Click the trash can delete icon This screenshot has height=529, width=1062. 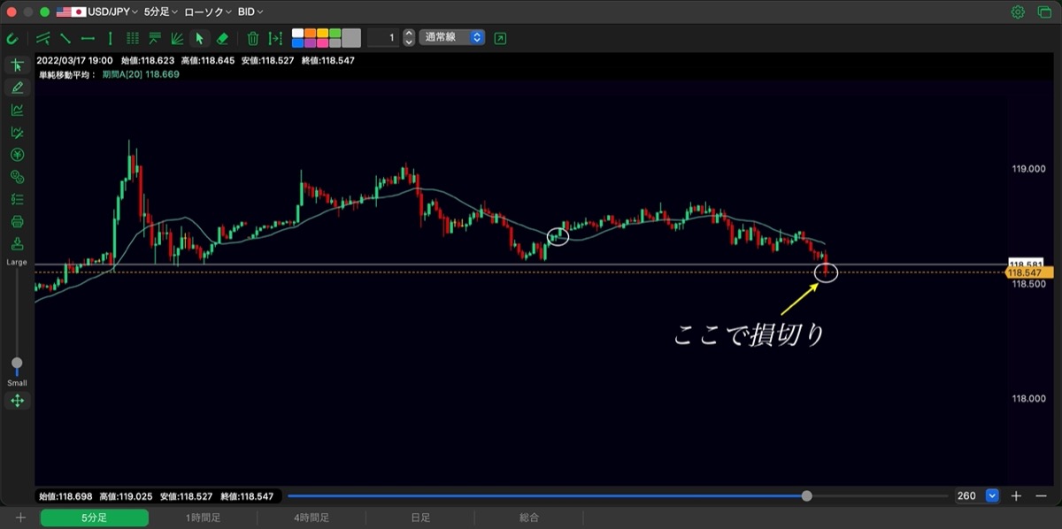(253, 38)
